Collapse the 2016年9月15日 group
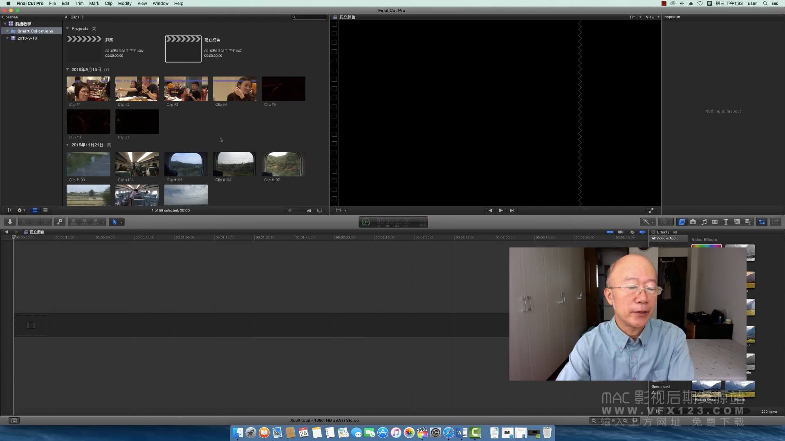This screenshot has height=441, width=785. tap(67, 69)
